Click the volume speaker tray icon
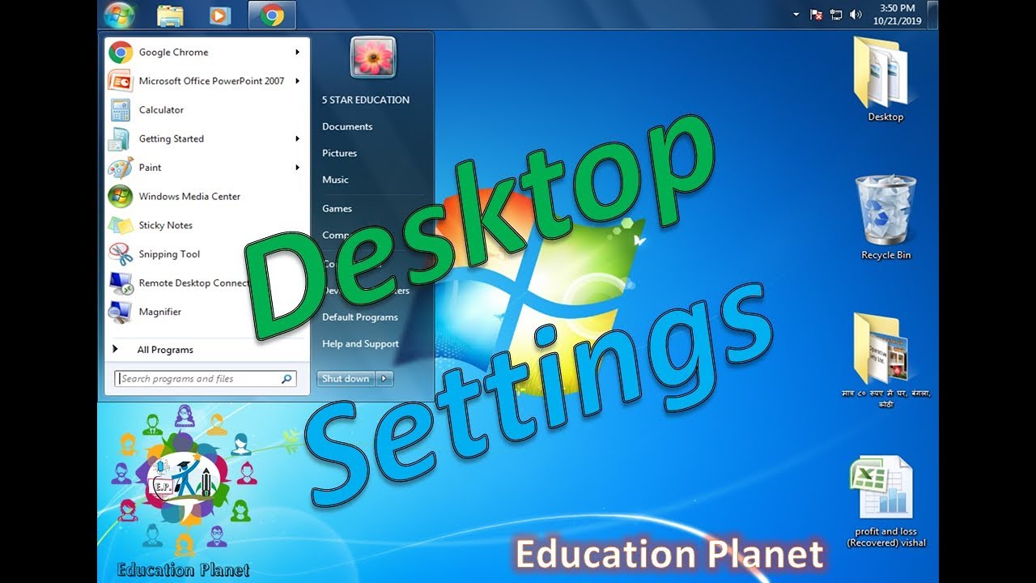The height and width of the screenshot is (583, 1036). tap(856, 15)
